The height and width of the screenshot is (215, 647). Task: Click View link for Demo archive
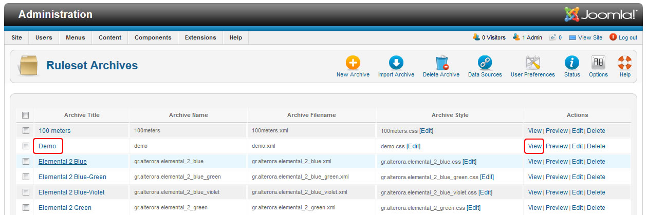534,146
